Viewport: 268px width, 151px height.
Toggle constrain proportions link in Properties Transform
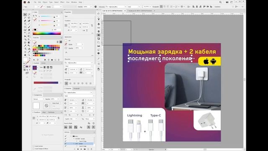[92, 25]
